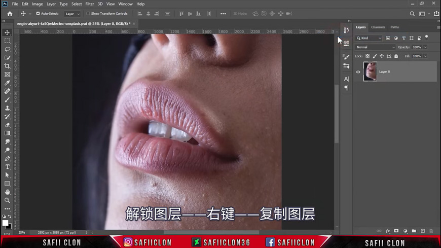This screenshot has width=441, height=248.
Task: Open the Normal blend mode dropdown
Action: click(x=375, y=47)
